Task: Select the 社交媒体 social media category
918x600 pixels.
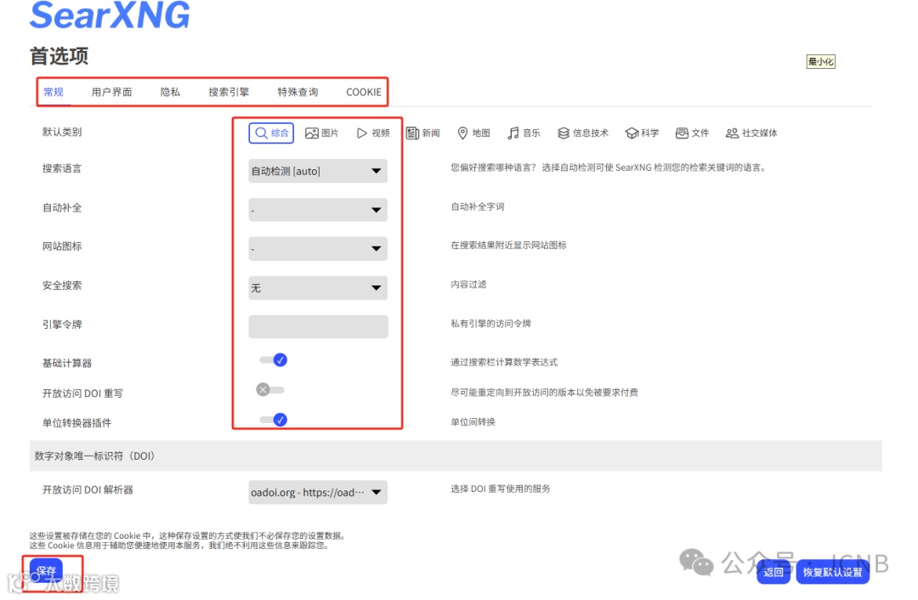Action: [751, 133]
